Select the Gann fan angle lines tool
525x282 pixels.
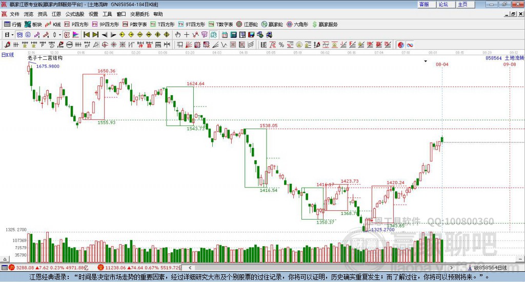[189, 45]
